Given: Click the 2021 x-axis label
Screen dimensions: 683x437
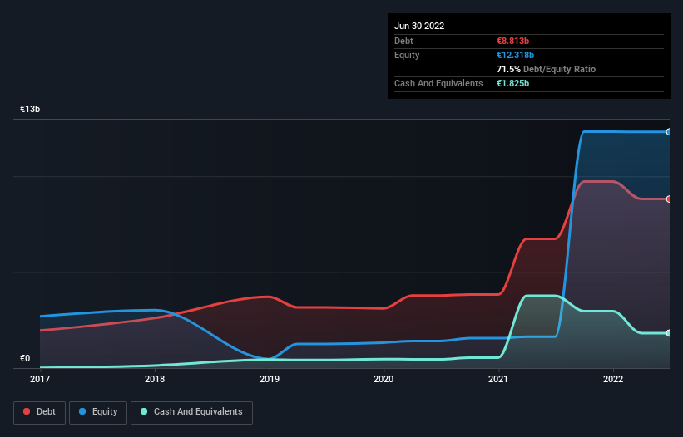Looking at the screenshot, I should click(498, 379).
